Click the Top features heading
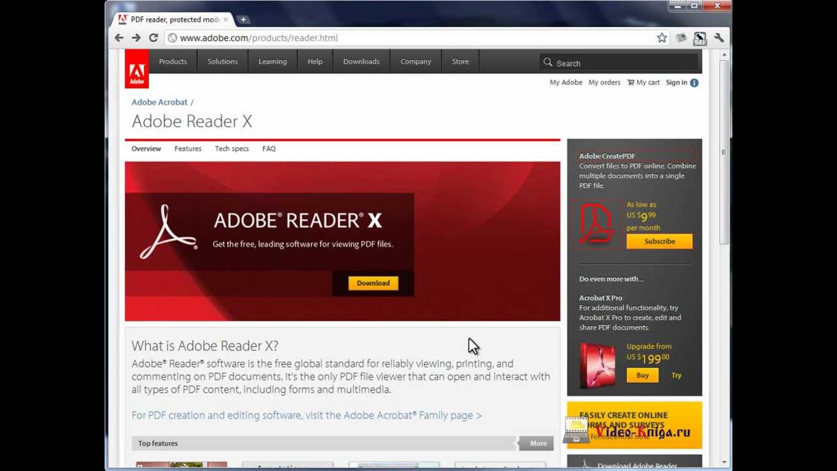 158,444
